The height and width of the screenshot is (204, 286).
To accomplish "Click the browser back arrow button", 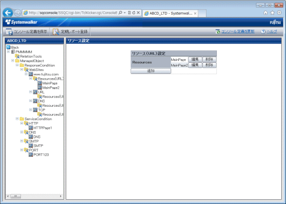I will 8,13.
